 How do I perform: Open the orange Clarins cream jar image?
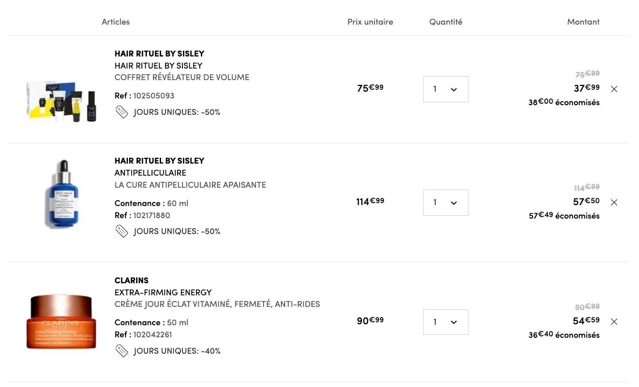coord(61,322)
